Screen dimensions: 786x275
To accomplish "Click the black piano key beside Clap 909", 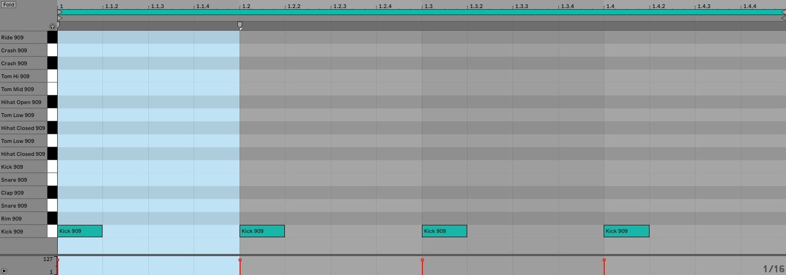I will (x=52, y=192).
